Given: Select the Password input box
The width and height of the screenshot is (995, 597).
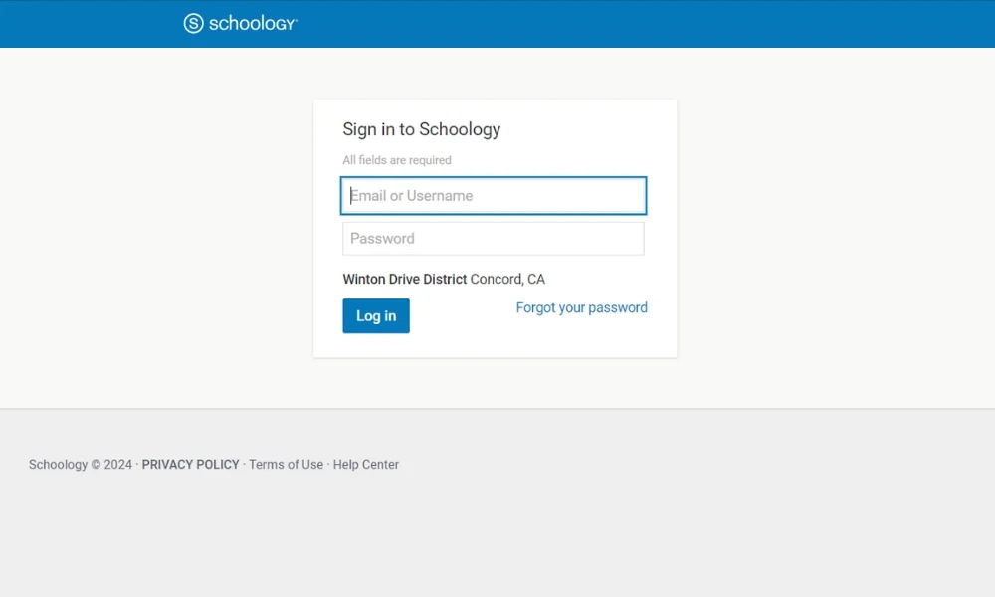Looking at the screenshot, I should tap(494, 239).
